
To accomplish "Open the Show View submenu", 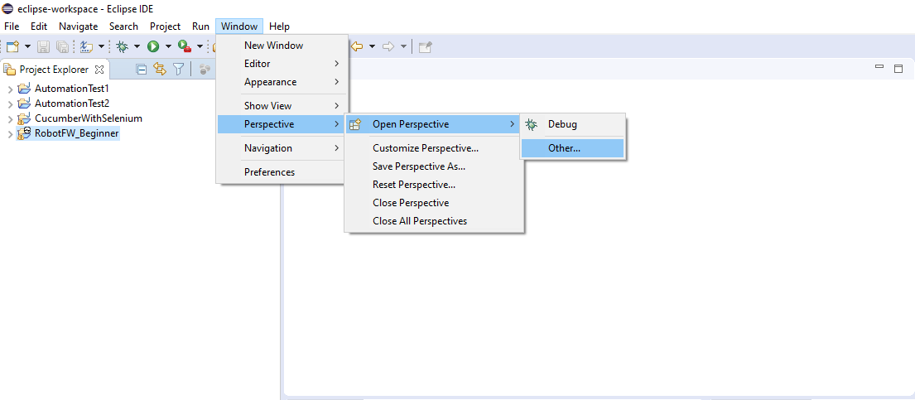I will (x=282, y=106).
